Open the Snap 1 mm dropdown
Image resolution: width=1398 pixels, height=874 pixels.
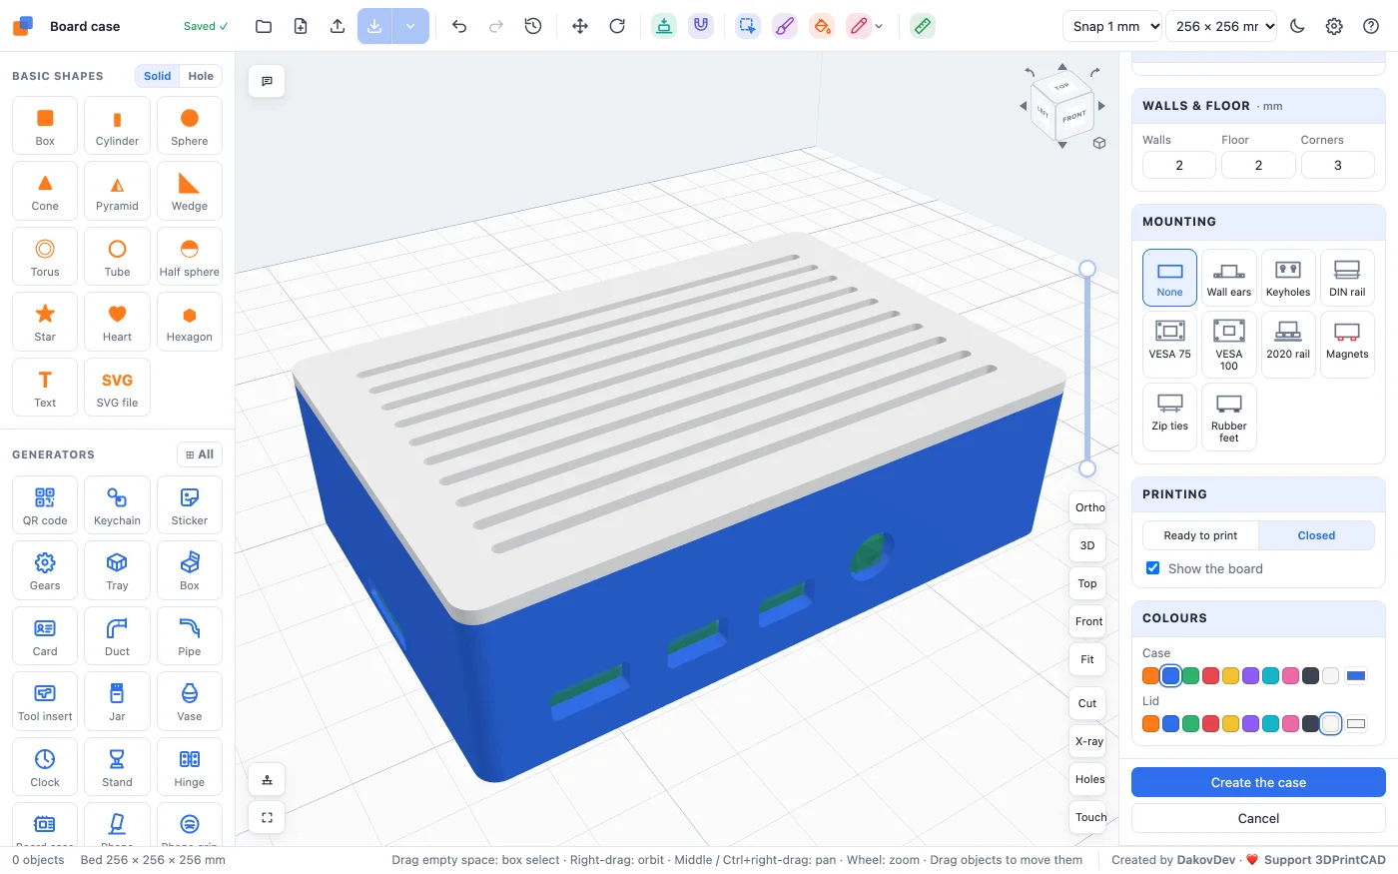click(1113, 26)
